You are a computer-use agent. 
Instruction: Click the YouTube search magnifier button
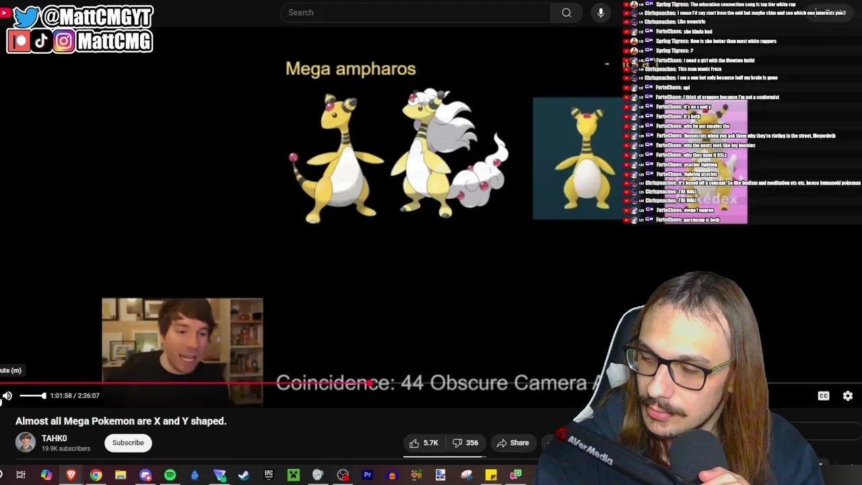click(x=566, y=13)
